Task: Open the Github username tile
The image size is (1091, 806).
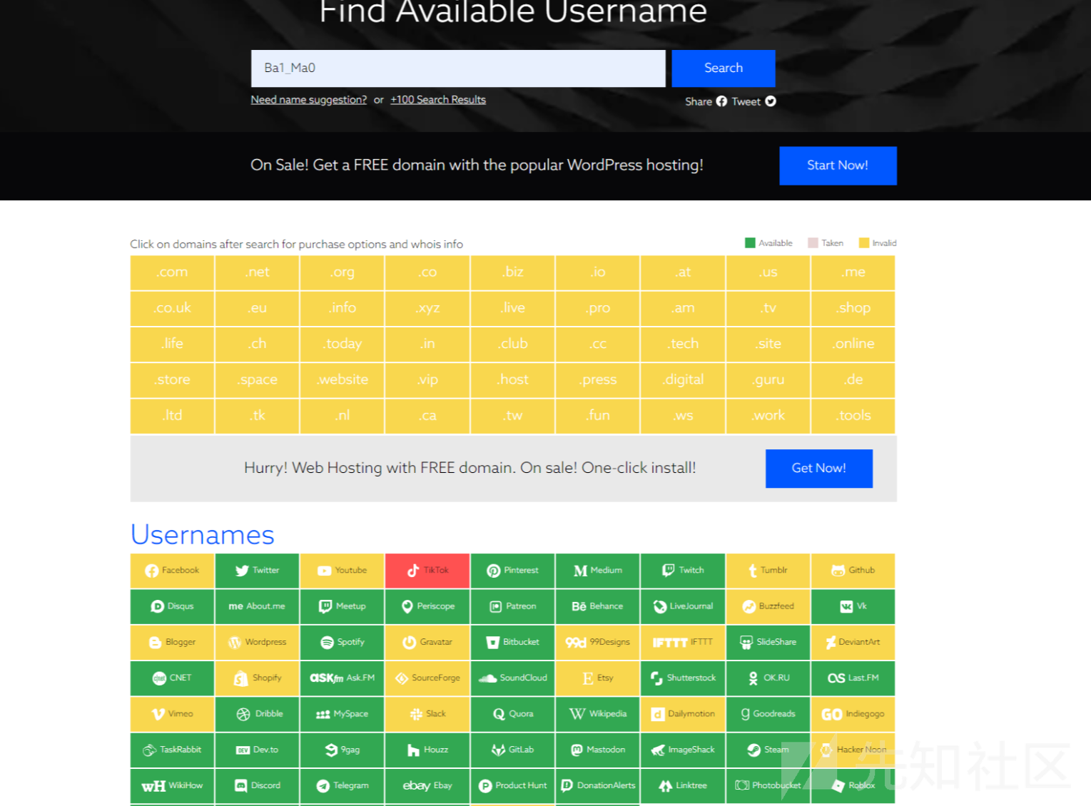Action: [853, 571]
